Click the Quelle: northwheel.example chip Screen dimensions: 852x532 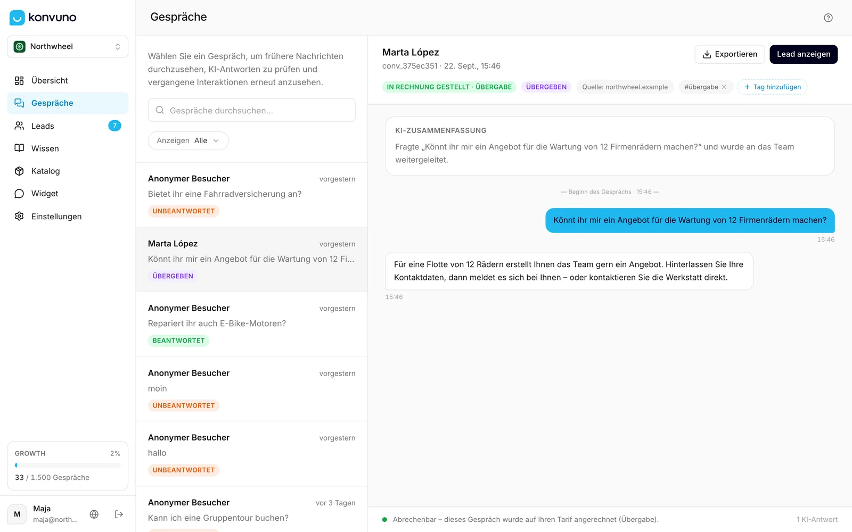(x=625, y=87)
